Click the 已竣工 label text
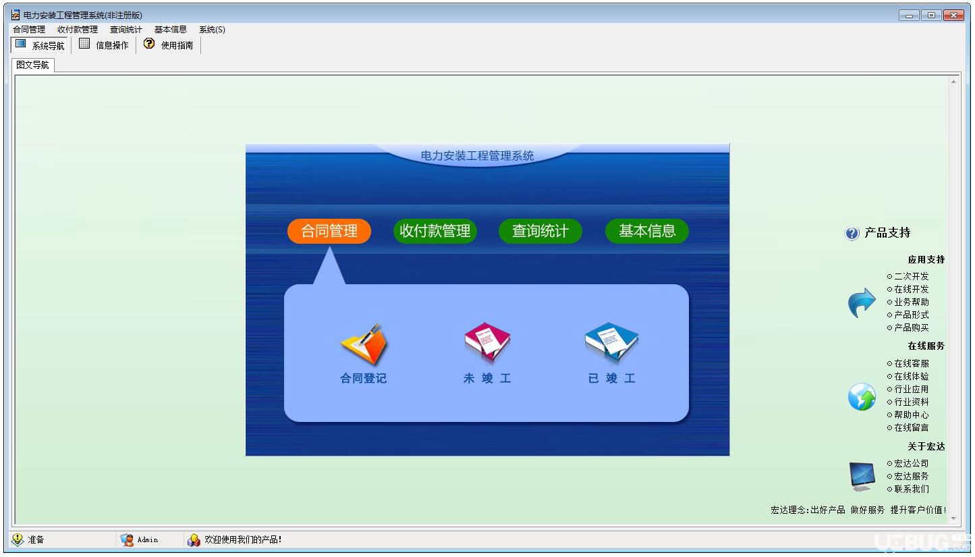 (x=611, y=378)
